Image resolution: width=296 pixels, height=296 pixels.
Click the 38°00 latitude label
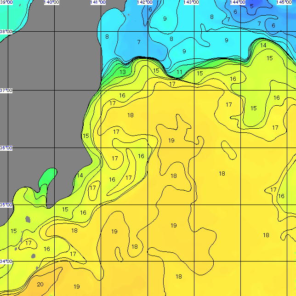coord(6,32)
